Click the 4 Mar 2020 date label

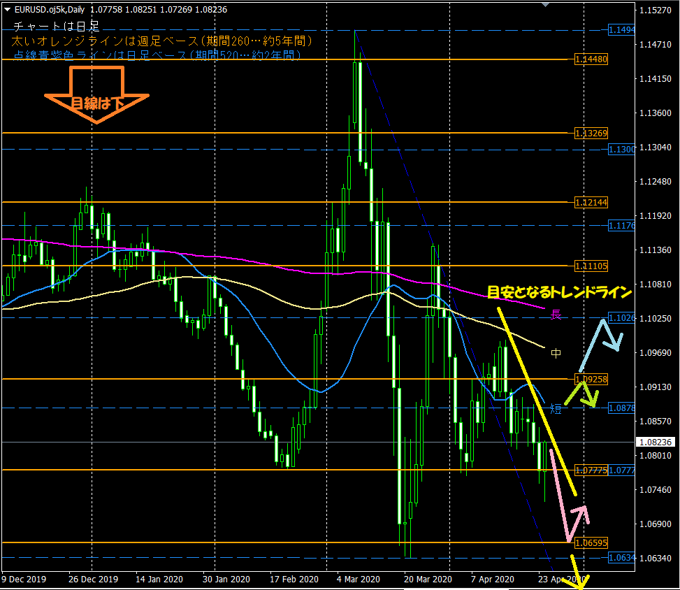[x=359, y=579]
